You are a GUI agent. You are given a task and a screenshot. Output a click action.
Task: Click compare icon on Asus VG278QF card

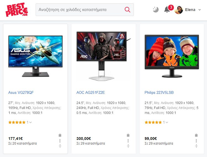60,146
